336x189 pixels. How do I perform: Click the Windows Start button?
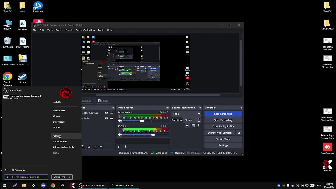point(5,185)
